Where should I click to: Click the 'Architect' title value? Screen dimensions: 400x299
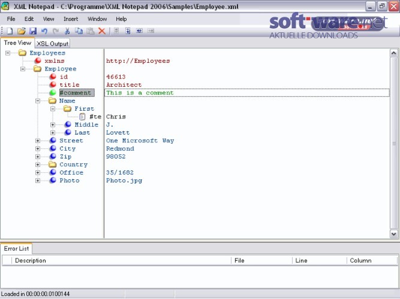tap(124, 85)
